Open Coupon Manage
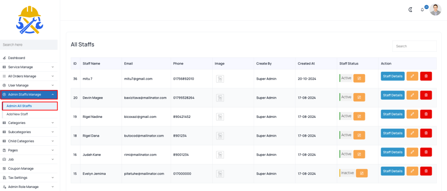This screenshot has width=447, height=191. pos(29,168)
